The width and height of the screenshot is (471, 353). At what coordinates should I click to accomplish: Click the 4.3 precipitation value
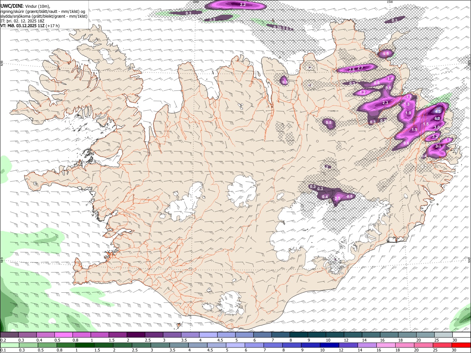click(438, 111)
